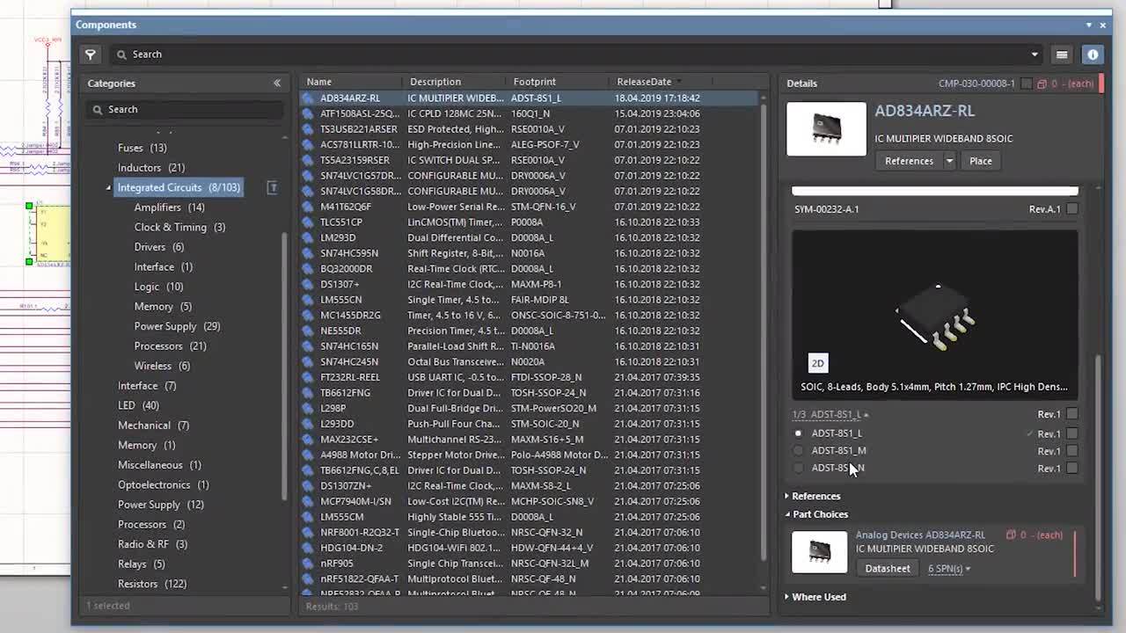Viewport: 1126px width, 633px height.
Task: Open the Datasheet for AD834ARZ-RL
Action: click(x=887, y=569)
